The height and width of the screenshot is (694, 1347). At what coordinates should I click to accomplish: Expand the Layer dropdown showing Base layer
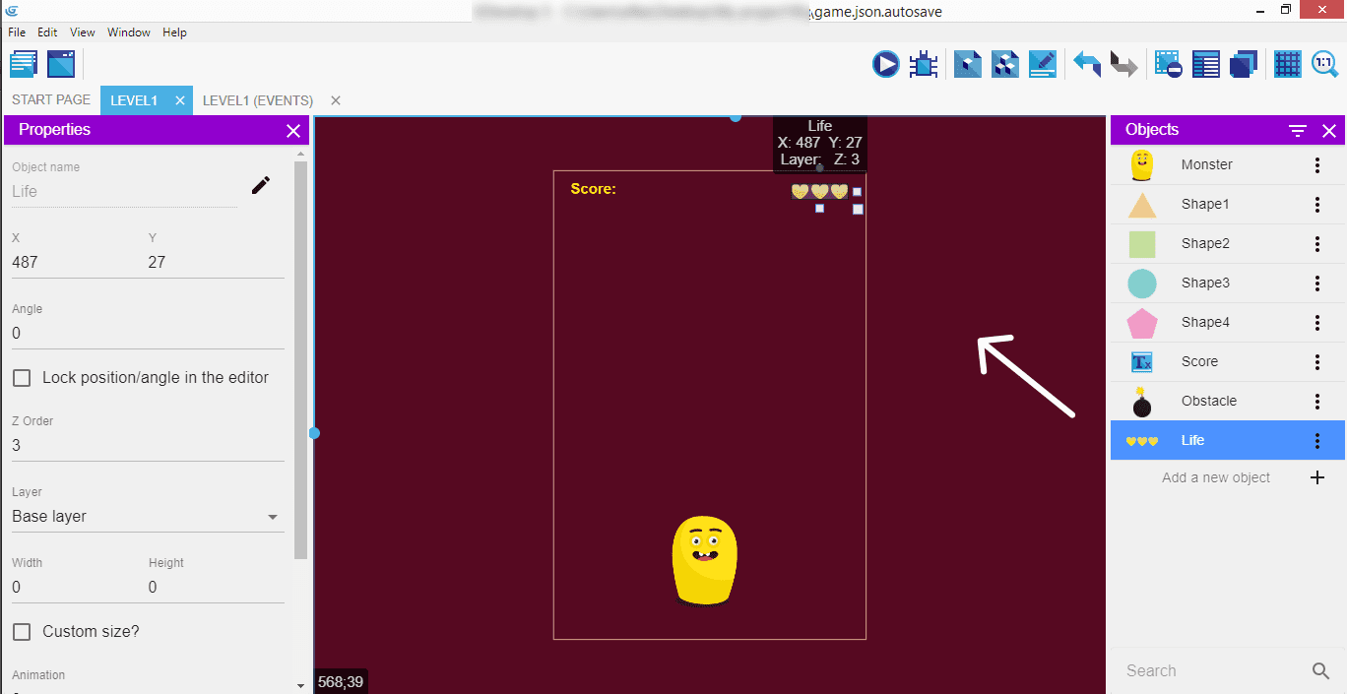click(x=146, y=517)
